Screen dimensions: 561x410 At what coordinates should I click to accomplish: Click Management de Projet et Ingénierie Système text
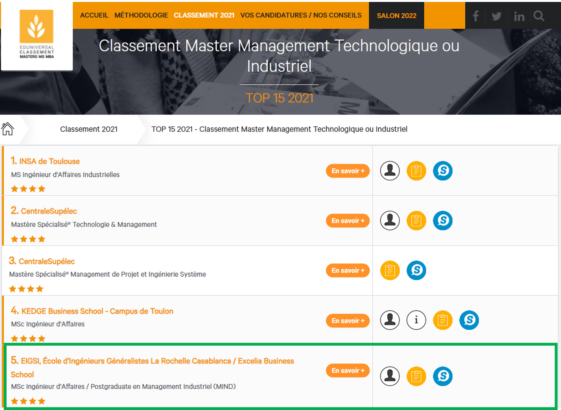pyautogui.click(x=108, y=274)
